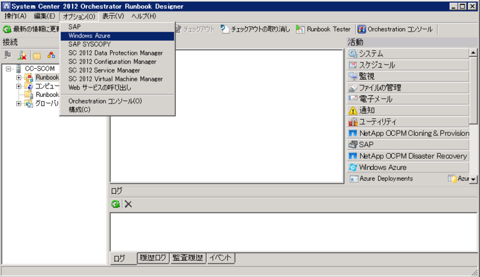Click activities panel scroll down arrow
This screenshot has width=480, height=277.
[473, 179]
